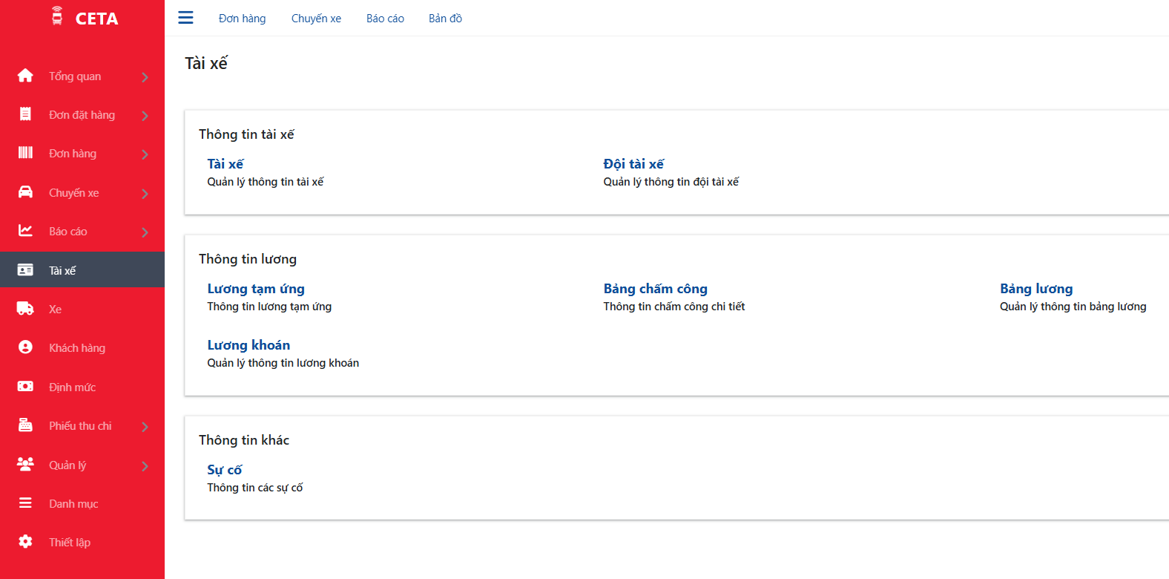1169x579 pixels.
Task: Open the Bảng chấm công link
Action: 655,289
